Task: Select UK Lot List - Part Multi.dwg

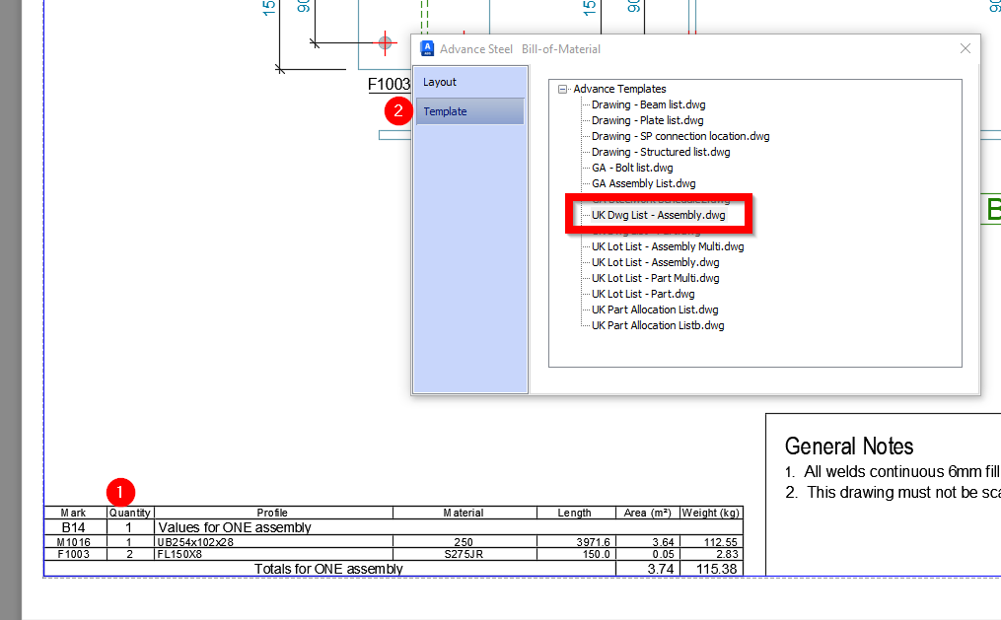Action: pyautogui.click(x=655, y=279)
